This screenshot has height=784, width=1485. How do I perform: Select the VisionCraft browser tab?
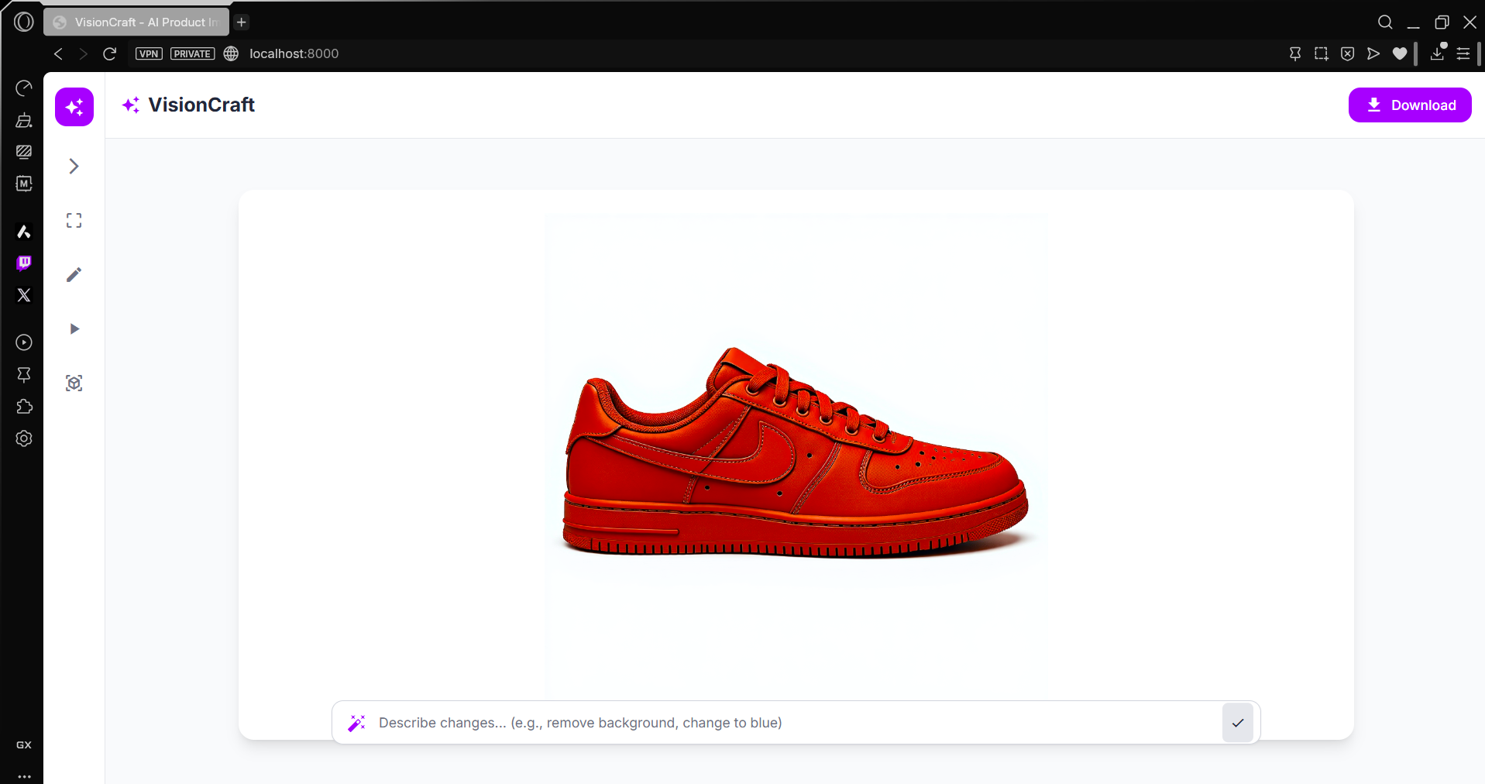136,22
